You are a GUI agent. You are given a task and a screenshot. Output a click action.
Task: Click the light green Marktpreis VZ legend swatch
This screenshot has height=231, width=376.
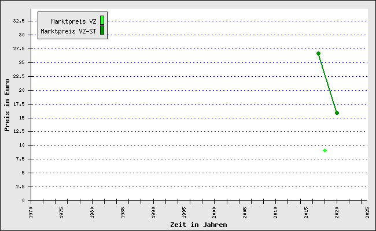click(102, 20)
